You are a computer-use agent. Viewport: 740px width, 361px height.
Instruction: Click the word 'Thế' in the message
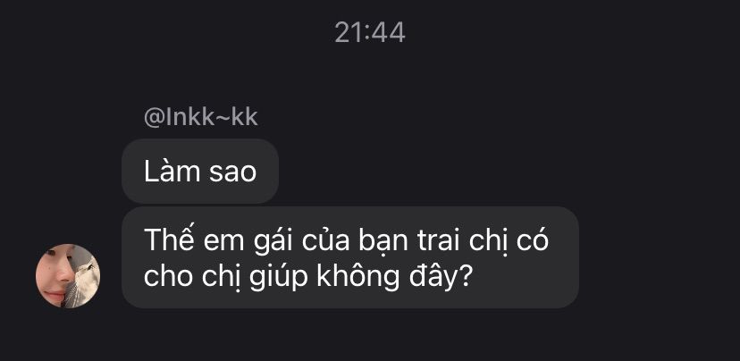[x=164, y=239]
